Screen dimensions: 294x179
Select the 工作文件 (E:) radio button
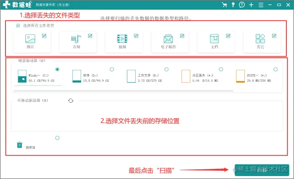[166, 69]
